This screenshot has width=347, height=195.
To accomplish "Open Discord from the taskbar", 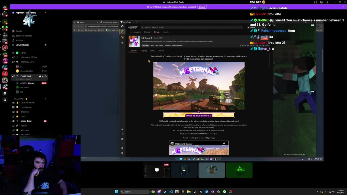I will pyautogui.click(x=159, y=192).
